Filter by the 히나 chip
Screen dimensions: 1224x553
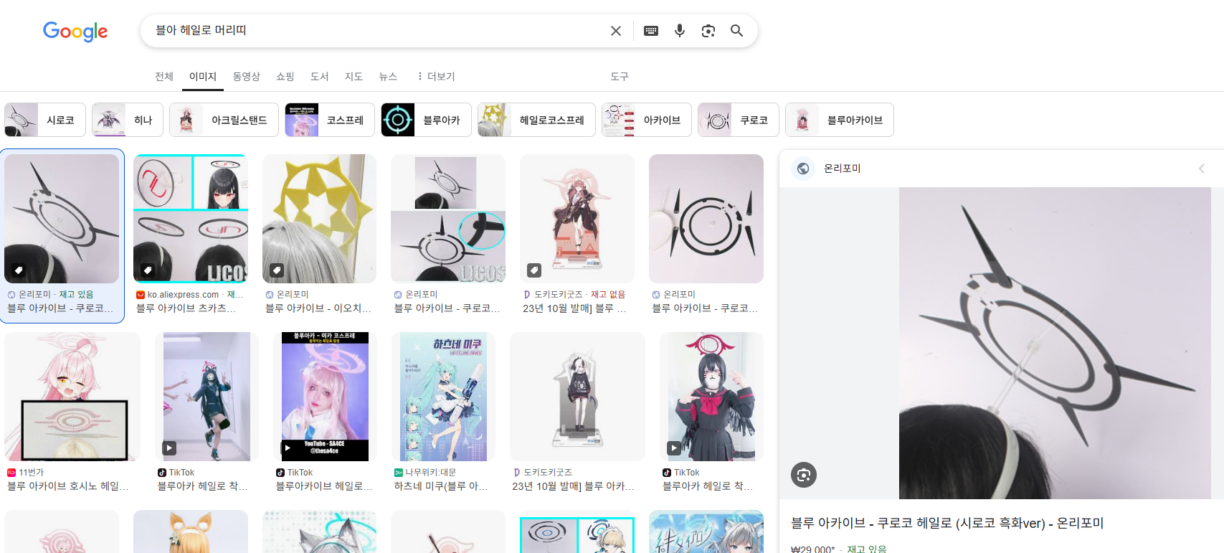pyautogui.click(x=128, y=120)
